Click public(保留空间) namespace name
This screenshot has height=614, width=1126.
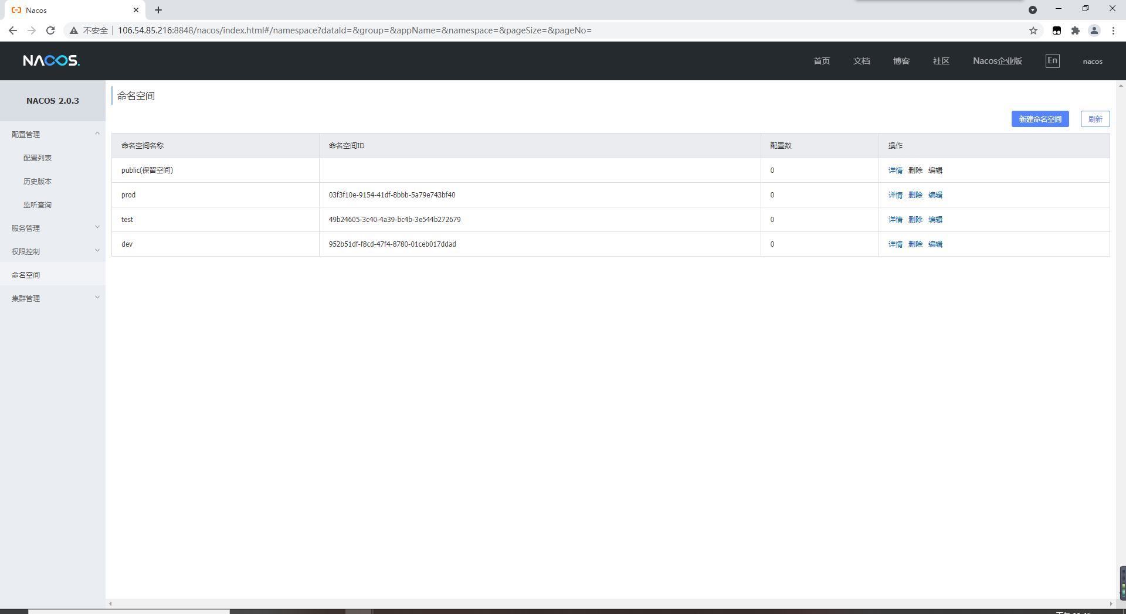[147, 170]
